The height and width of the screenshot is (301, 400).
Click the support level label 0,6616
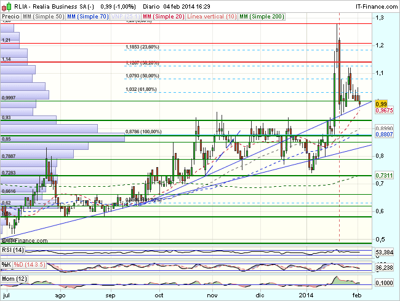(9, 191)
